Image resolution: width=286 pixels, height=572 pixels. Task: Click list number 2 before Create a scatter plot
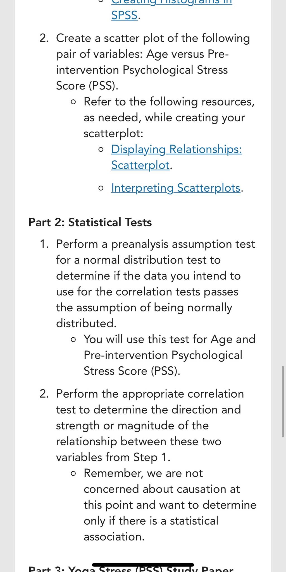tap(44, 38)
